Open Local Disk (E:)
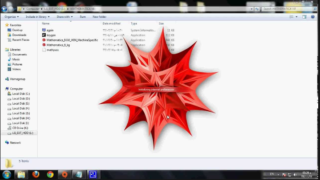The image size is (320, 180). [x=21, y=104]
